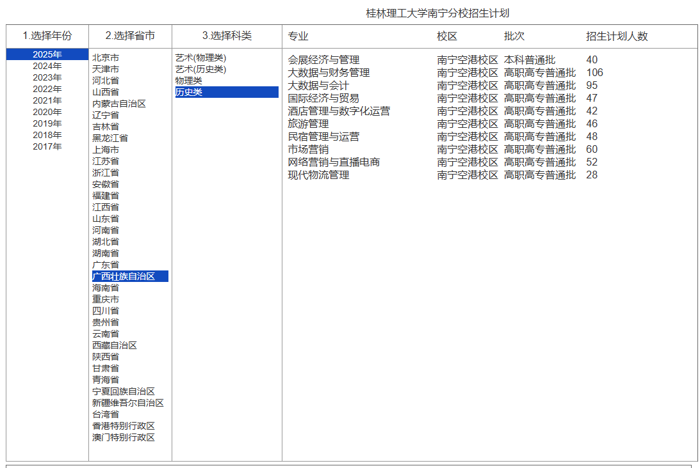Pick 海南省 in the province list
This screenshot has height=468, width=700.
click(x=106, y=288)
